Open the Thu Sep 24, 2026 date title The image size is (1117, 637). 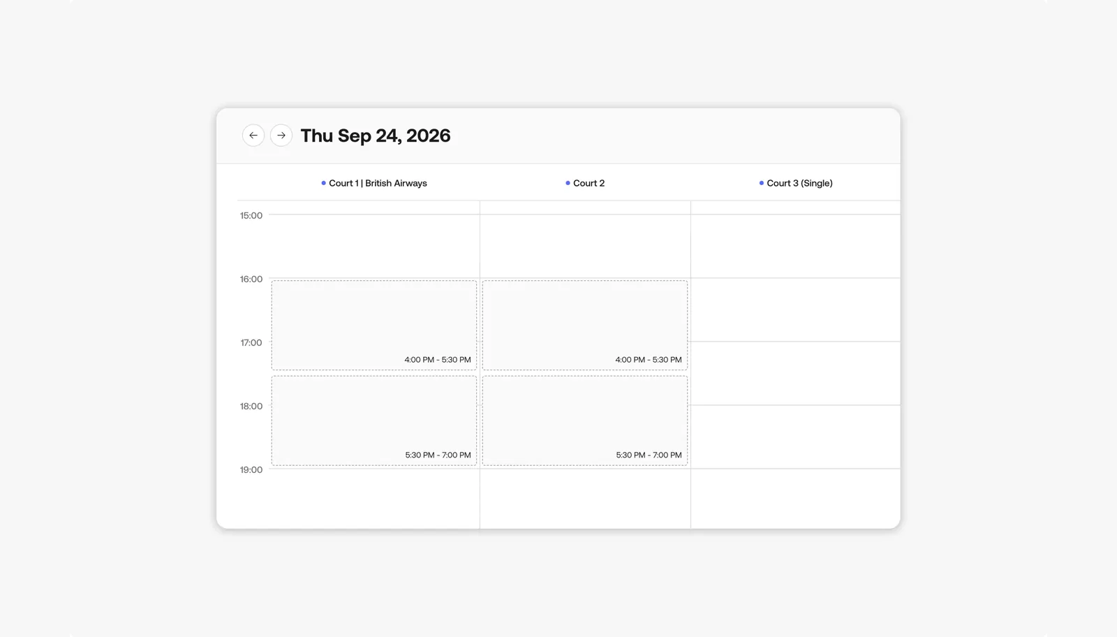(376, 136)
